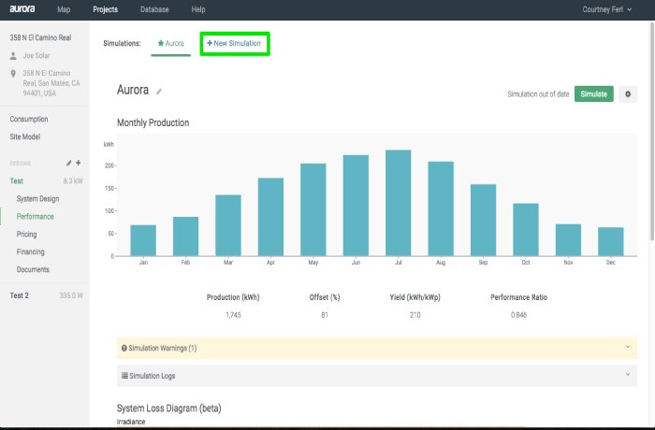The width and height of the screenshot is (655, 430).
Task: Open simulation settings gear icon
Action: click(x=628, y=94)
